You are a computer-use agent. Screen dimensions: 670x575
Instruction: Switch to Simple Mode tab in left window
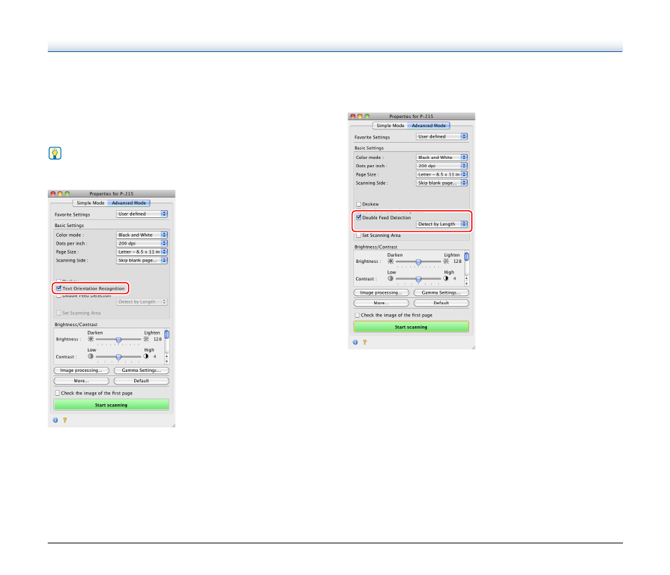point(90,202)
